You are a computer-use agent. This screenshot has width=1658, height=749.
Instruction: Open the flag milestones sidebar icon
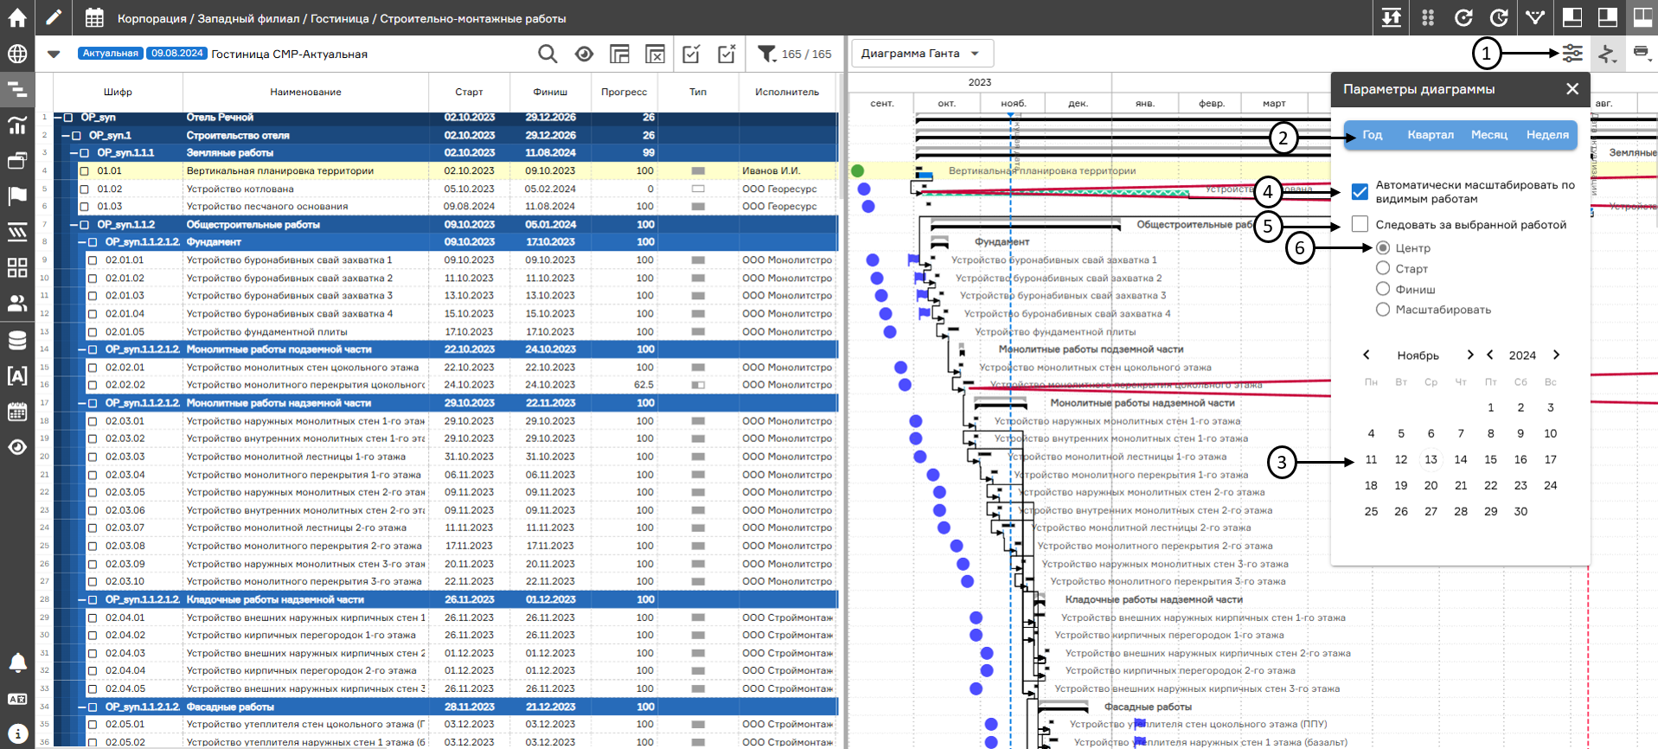(17, 196)
